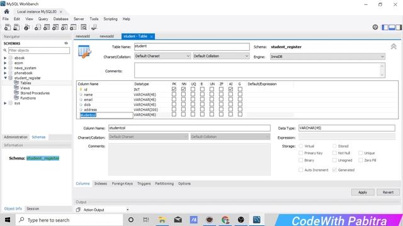The width and height of the screenshot is (403, 226).
Task: Expand the ebook schema
Action: point(5,58)
